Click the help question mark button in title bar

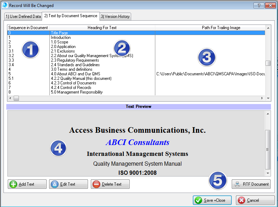click(x=259, y=6)
